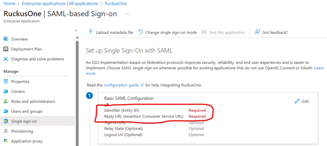Click the Diagnose and solve problems wrench icon
Screen dimensions: 327x146
tap(6, 59)
